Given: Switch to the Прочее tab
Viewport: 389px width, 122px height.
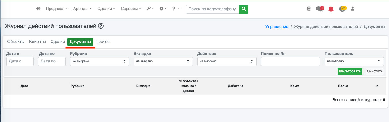Looking at the screenshot, I should tap(103, 42).
